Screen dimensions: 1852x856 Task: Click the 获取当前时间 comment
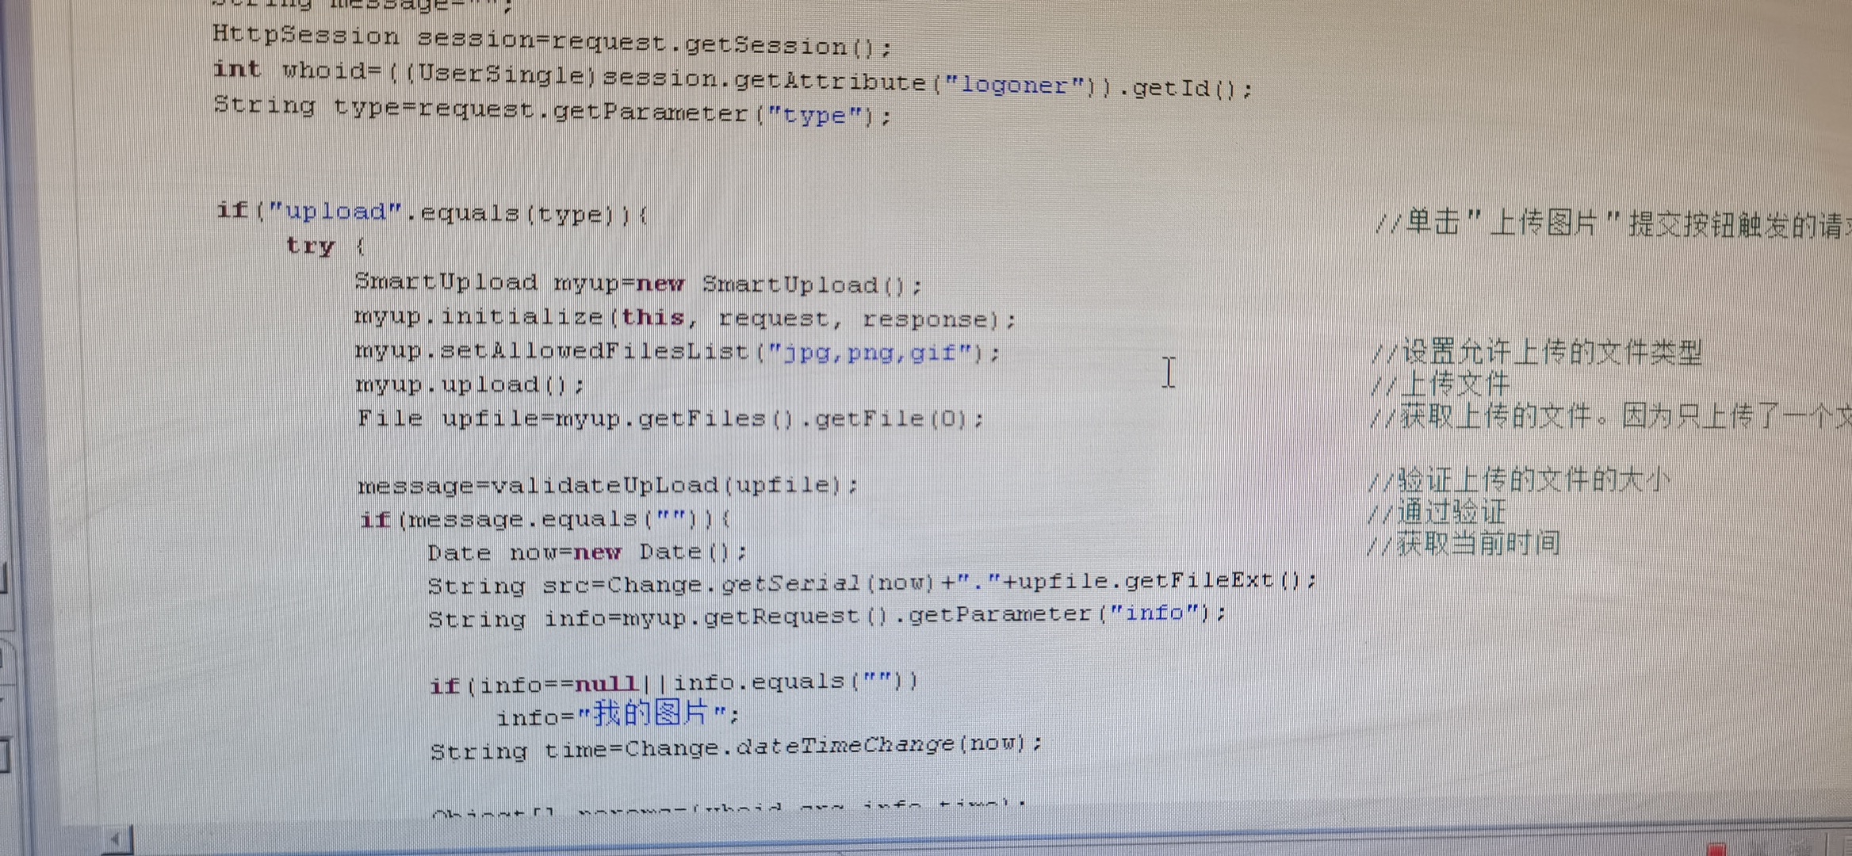tap(1464, 545)
